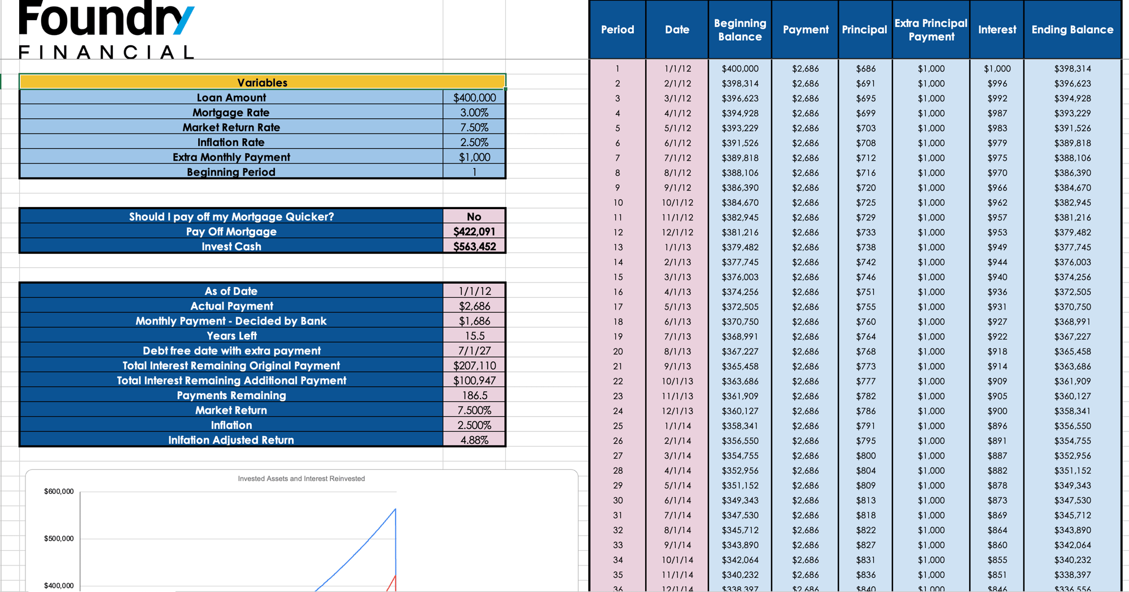This screenshot has height=592, width=1129.
Task: Select the Interest column header
Action: (x=997, y=29)
